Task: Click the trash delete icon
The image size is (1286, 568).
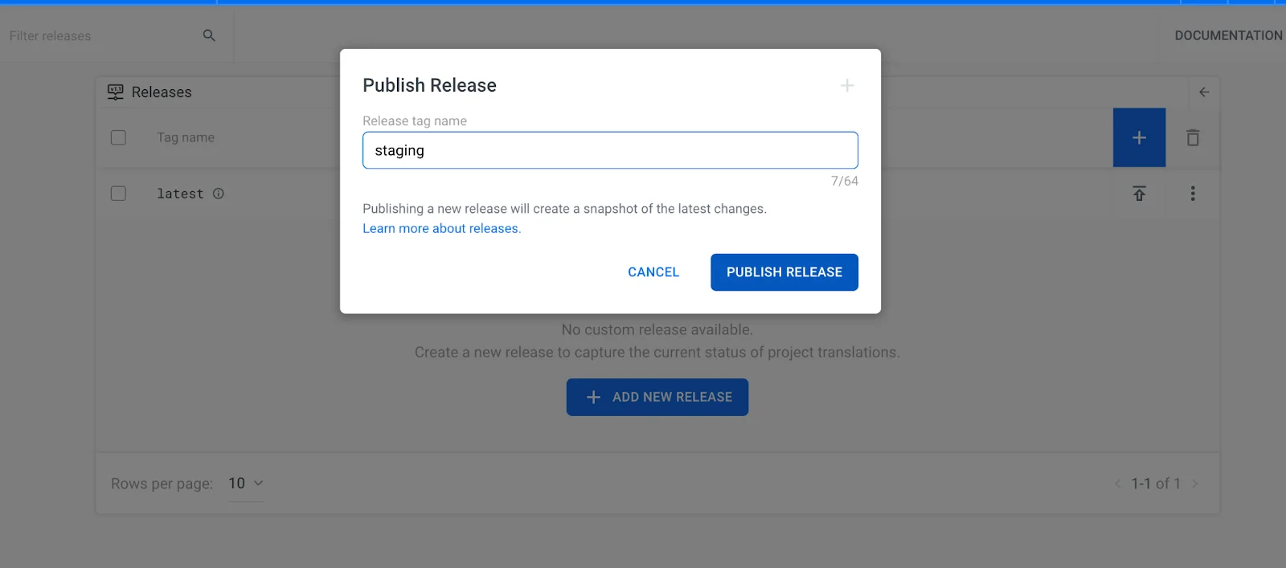Action: [x=1193, y=138]
